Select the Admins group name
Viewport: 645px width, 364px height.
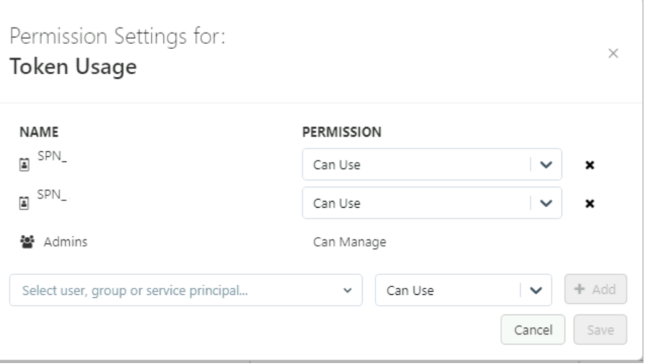66,242
